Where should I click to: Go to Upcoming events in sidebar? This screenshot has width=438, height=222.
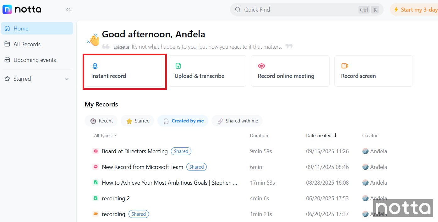35,60
